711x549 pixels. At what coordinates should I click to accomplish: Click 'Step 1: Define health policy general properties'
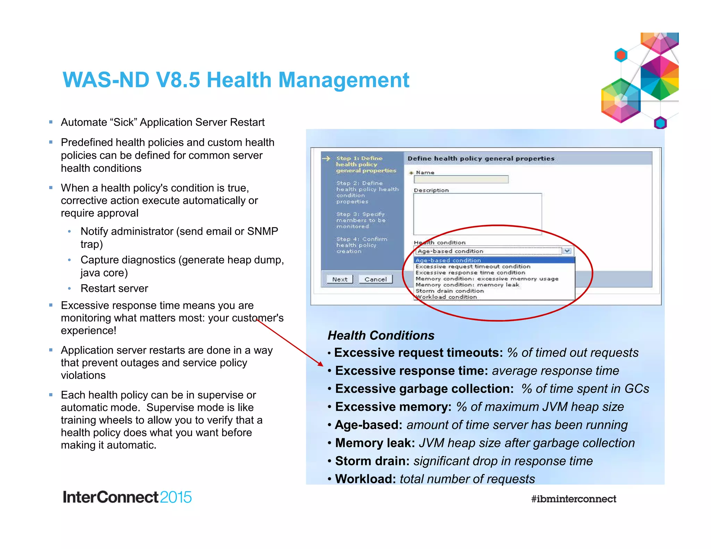pyautogui.click(x=366, y=164)
